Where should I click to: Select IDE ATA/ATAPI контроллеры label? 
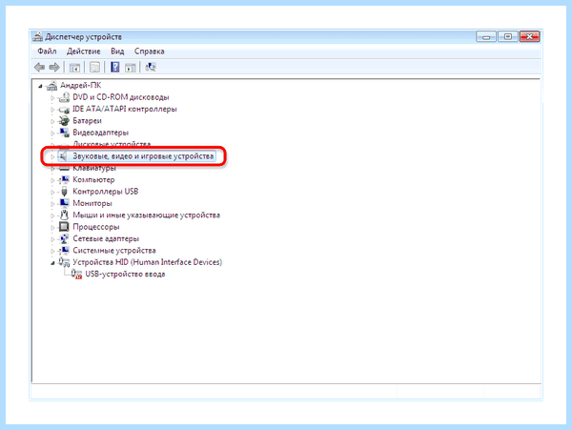125,109
